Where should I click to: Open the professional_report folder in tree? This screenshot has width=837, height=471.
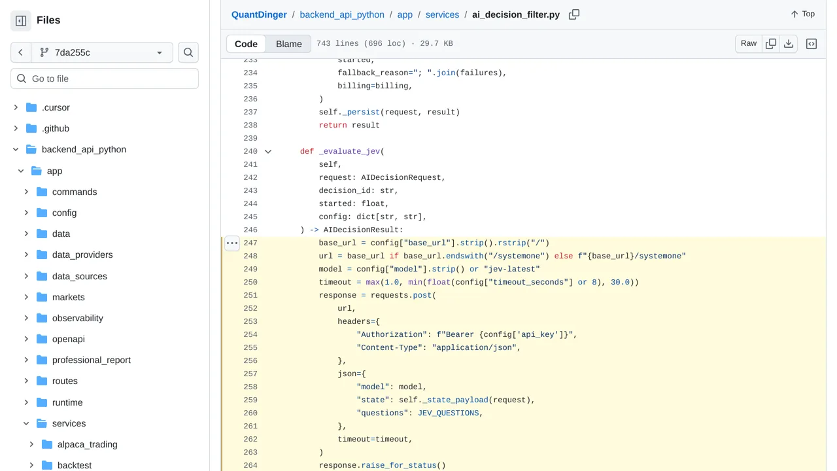click(x=92, y=360)
